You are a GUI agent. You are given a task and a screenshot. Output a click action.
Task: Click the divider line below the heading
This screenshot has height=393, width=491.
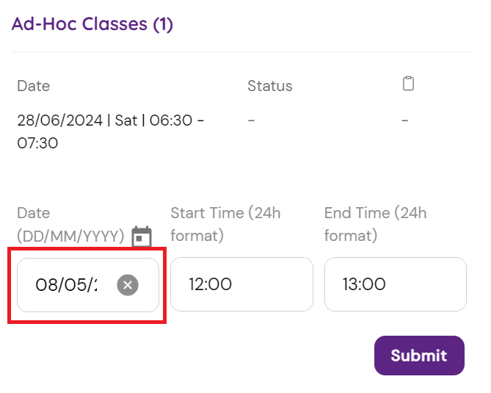point(242,51)
